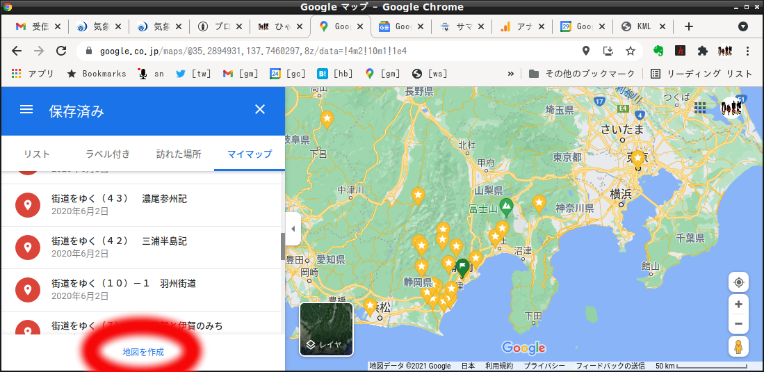Open the map 街道をゆく(42) 三浦半島記
The height and width of the screenshot is (372, 764).
click(141, 247)
